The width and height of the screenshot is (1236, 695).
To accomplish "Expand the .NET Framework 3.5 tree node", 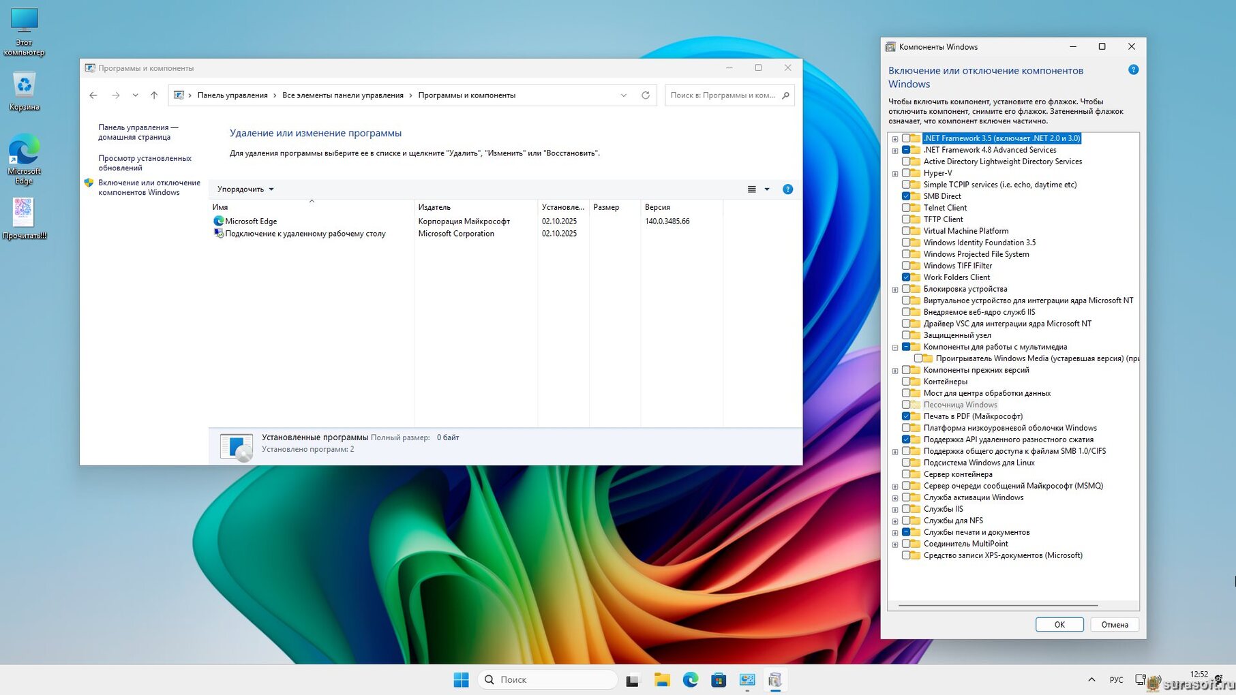I will click(x=894, y=139).
